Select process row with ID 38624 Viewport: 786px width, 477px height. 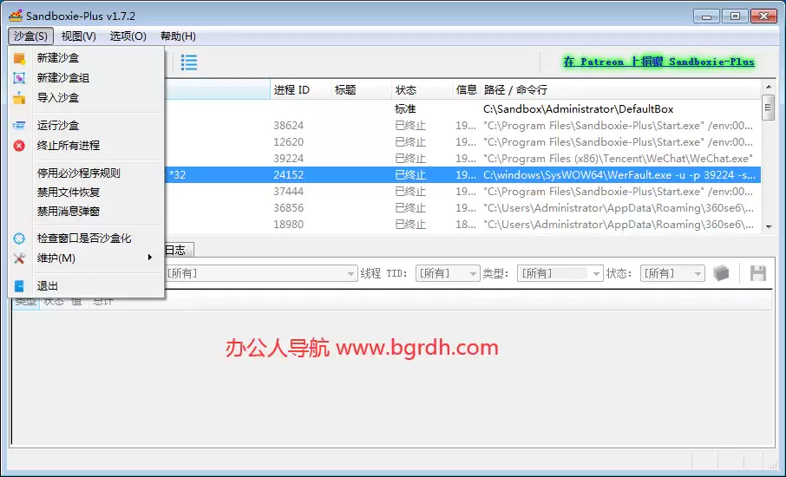pyautogui.click(x=462, y=126)
